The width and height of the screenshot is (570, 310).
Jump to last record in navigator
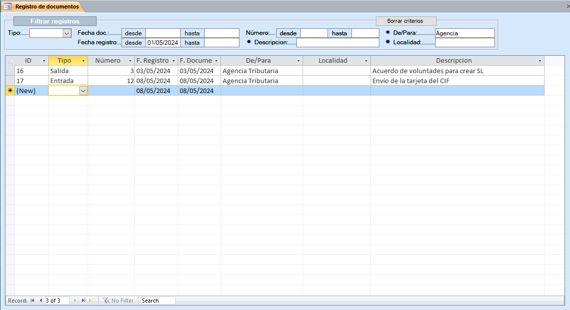pos(84,301)
